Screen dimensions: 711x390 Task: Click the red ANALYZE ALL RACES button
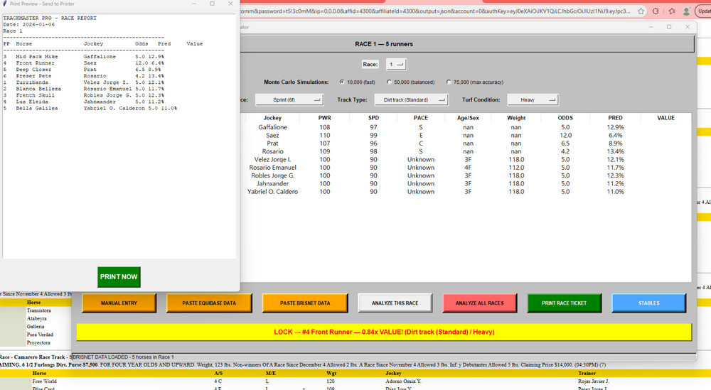point(479,303)
